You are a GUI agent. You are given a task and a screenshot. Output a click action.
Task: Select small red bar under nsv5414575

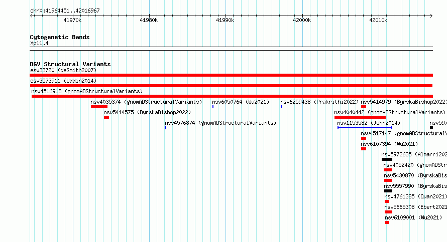pyautogui.click(x=106, y=117)
